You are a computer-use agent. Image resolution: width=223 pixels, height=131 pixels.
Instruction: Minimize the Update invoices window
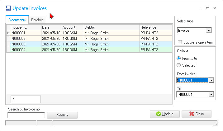click(x=200, y=8)
